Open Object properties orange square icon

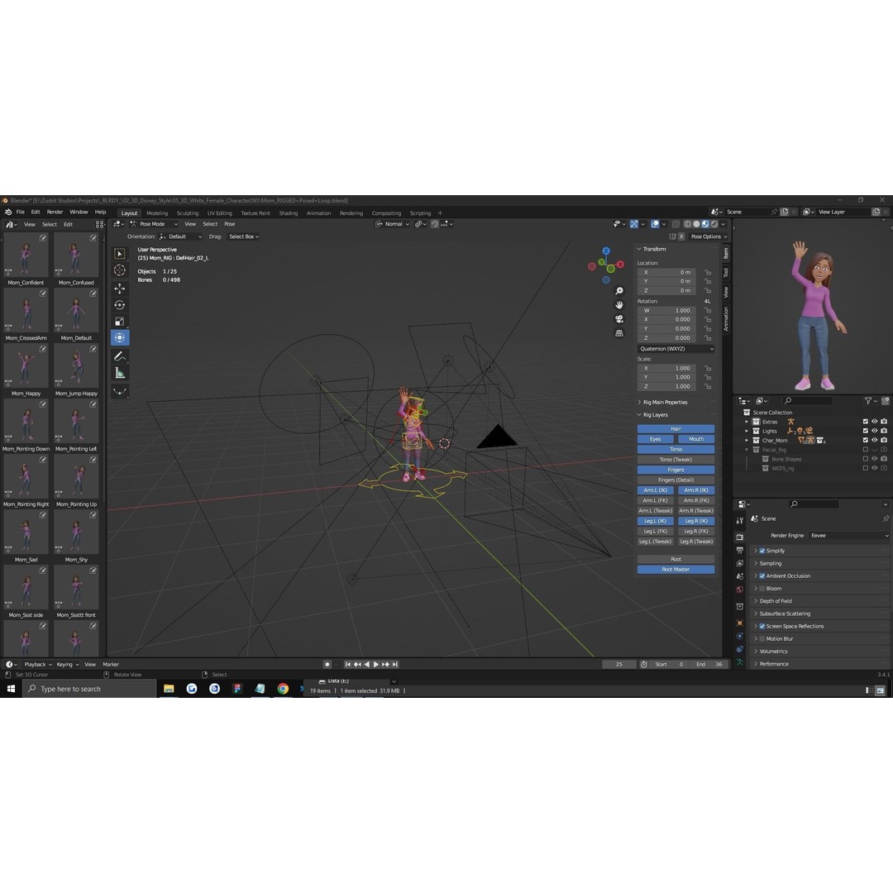click(x=740, y=623)
